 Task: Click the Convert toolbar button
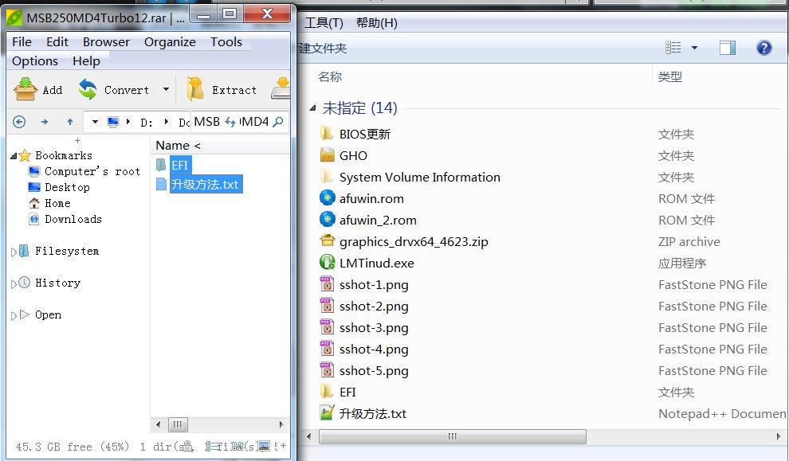pos(114,90)
